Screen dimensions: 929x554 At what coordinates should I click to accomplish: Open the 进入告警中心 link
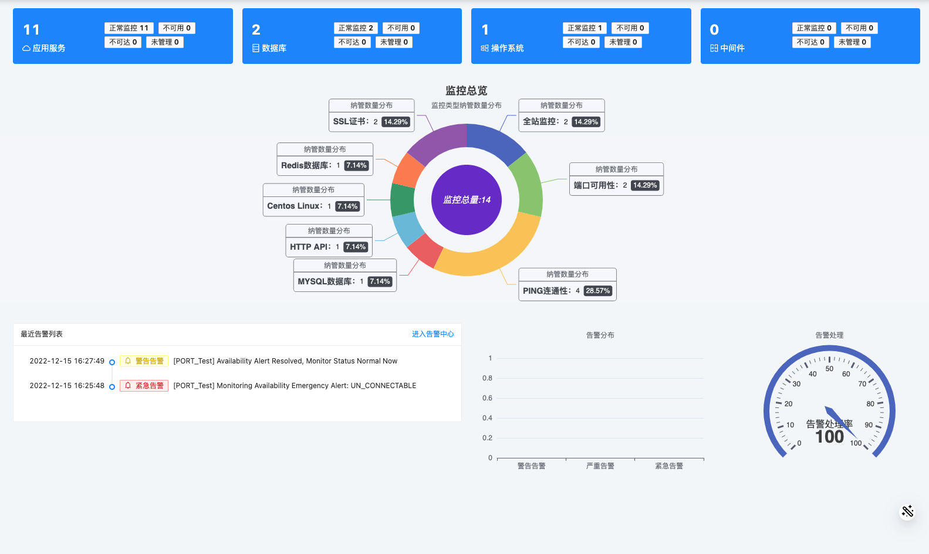(433, 334)
